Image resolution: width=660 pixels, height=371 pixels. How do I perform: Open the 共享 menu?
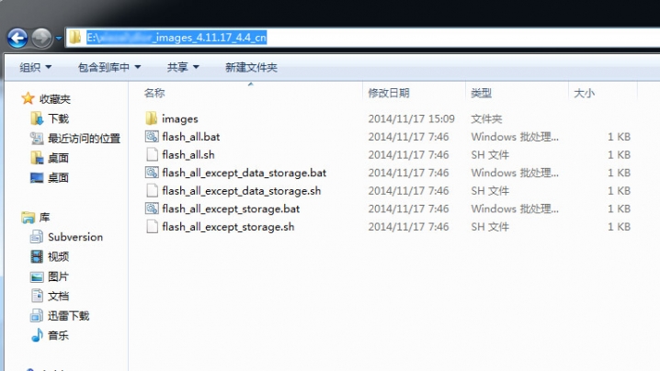click(183, 67)
